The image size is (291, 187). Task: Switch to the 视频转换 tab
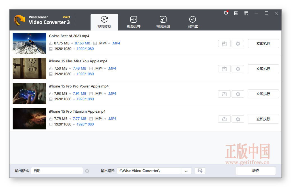pyautogui.click(x=104, y=22)
